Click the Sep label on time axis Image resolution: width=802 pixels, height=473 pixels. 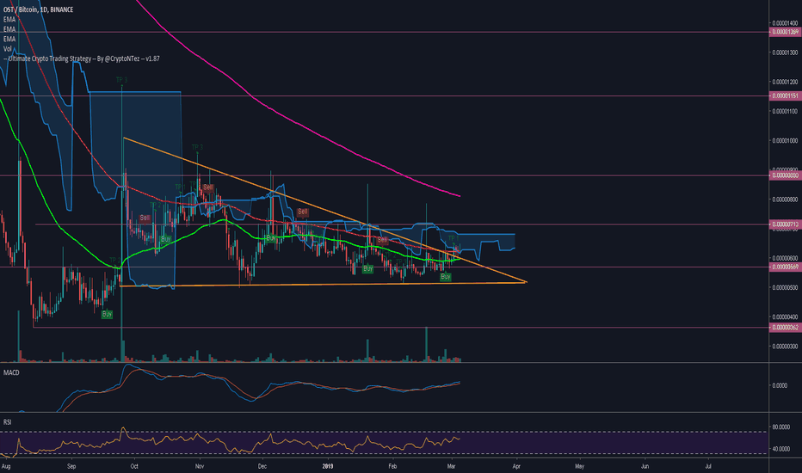coord(71,466)
